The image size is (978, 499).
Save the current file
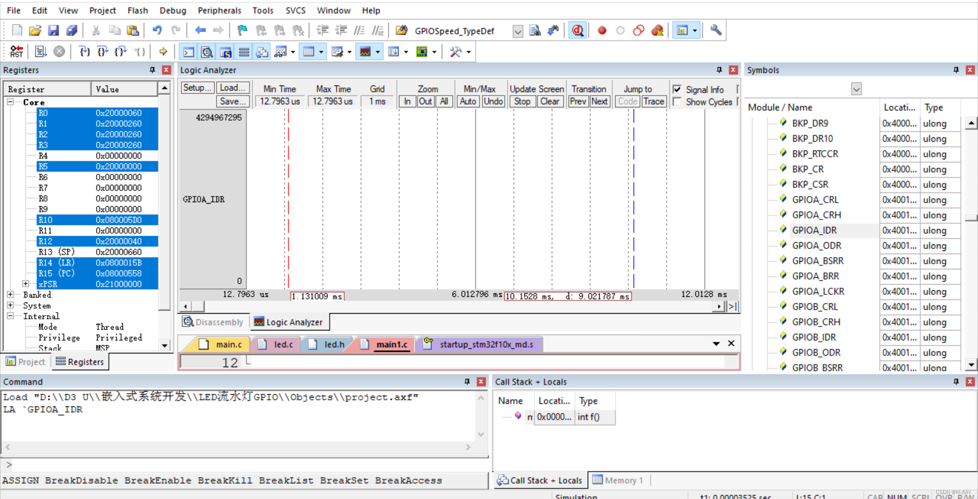click(53, 31)
